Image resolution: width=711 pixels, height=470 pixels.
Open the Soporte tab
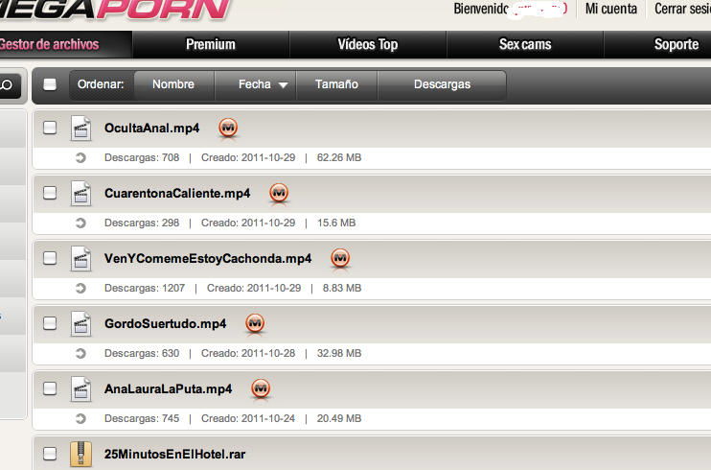coord(676,44)
